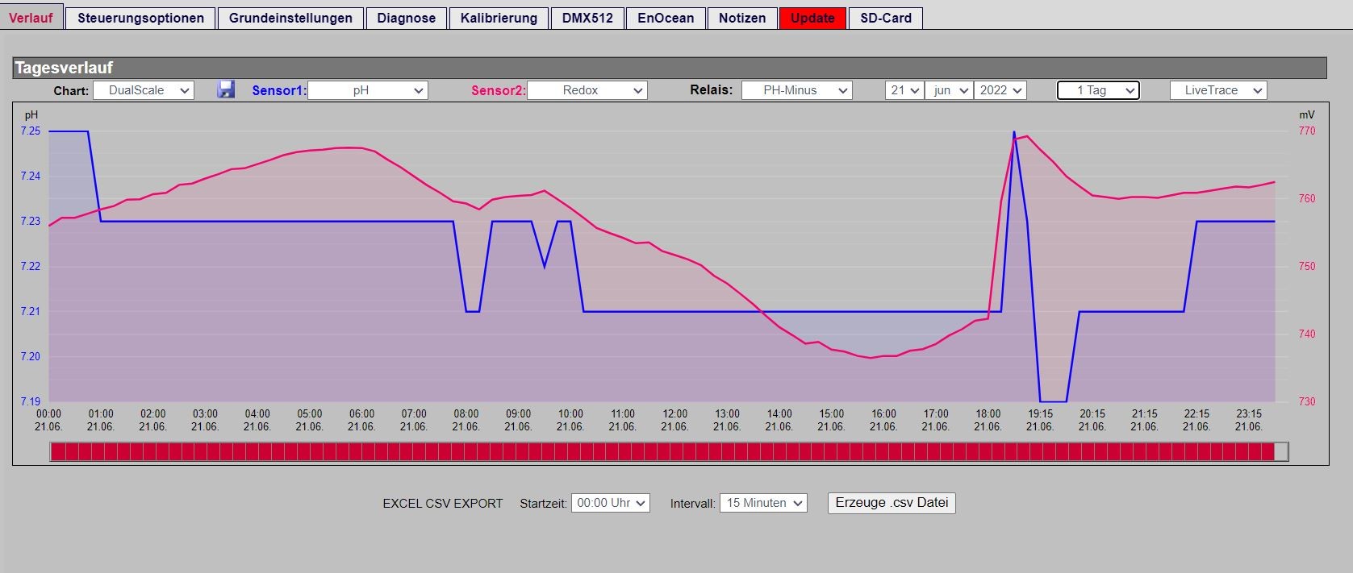Viewport: 1353px width, 573px height.
Task: Open the Relais PH-Minus dropdown
Action: (796, 90)
